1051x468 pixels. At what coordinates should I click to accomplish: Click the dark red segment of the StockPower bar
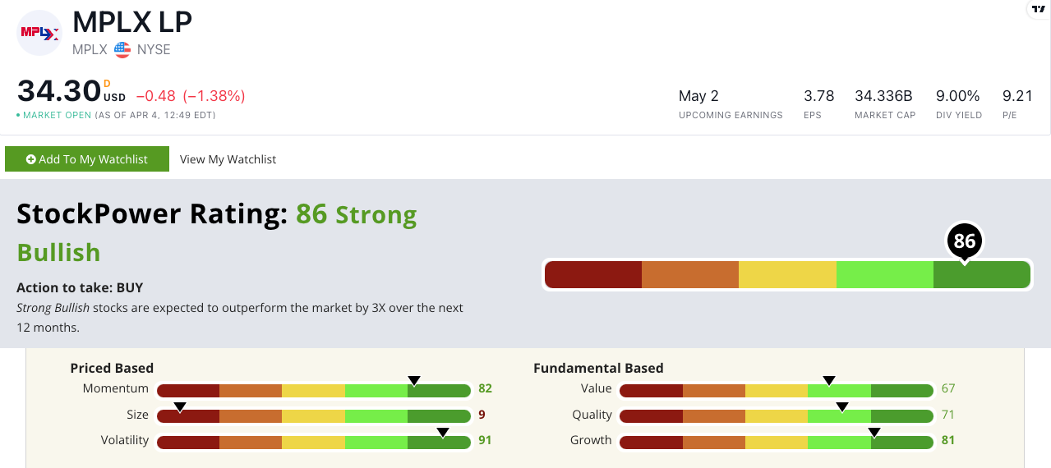tap(593, 274)
